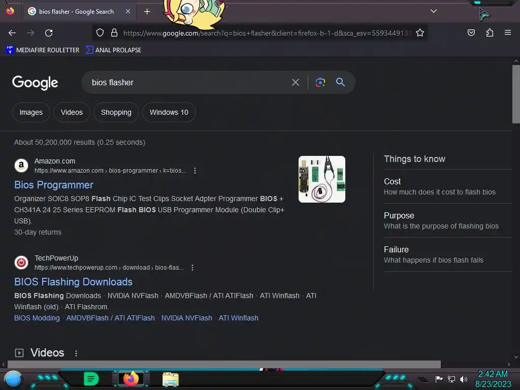Viewport: 520px width, 390px height.
Task: Open the tracking protection shield icon
Action: tap(100, 33)
